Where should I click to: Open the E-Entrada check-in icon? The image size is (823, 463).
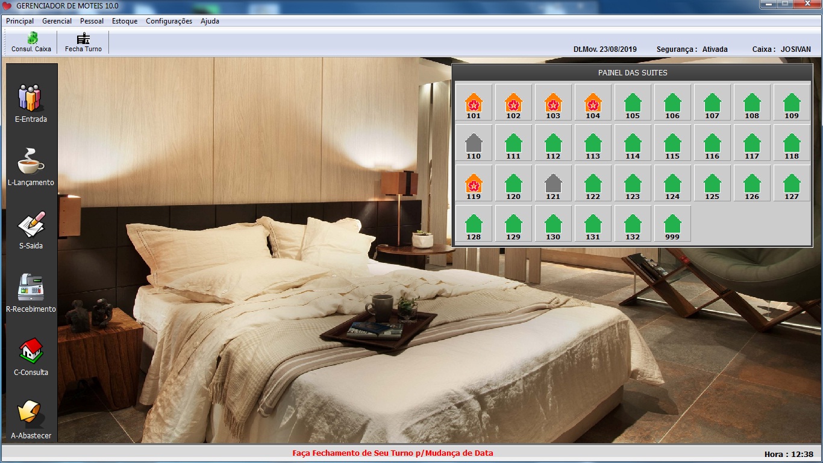pos(31,102)
